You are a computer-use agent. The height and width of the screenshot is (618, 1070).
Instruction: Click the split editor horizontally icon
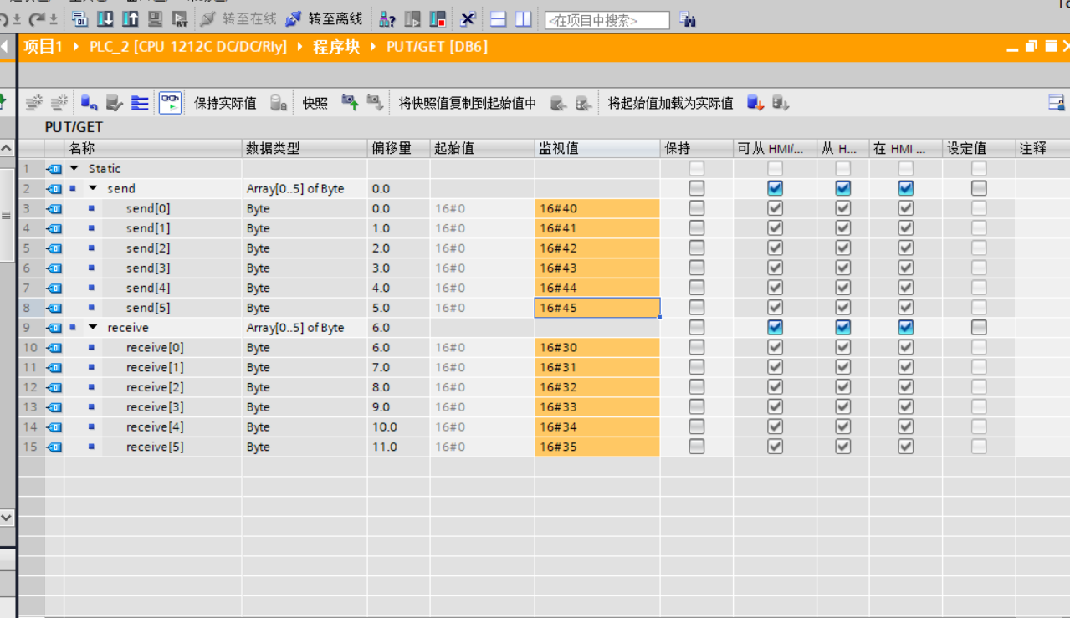(498, 18)
